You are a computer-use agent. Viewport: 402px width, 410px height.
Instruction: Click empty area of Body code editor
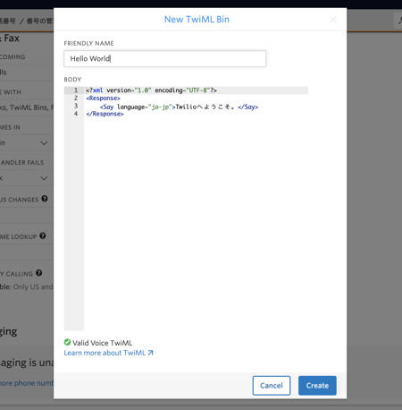click(196, 224)
